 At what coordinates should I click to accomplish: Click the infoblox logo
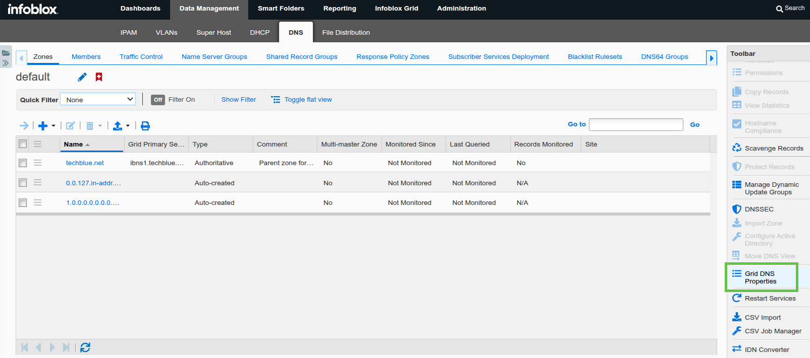(x=33, y=9)
